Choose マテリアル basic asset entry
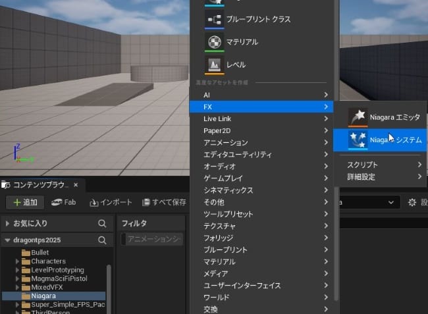The image size is (428, 314). (x=261, y=42)
